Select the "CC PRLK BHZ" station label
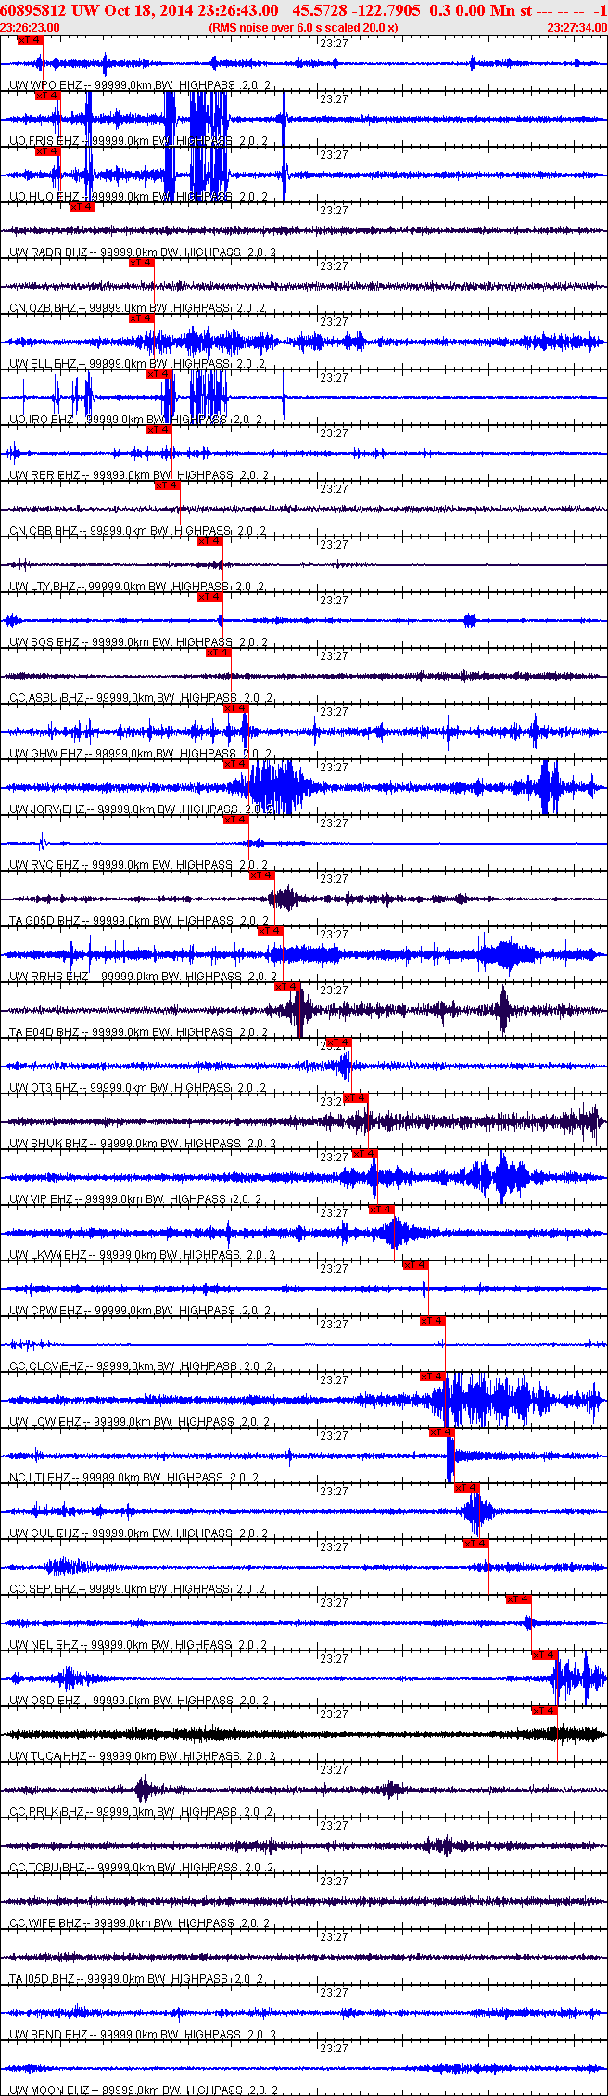Viewport: 608px width, 2096px height. pyautogui.click(x=46, y=1812)
